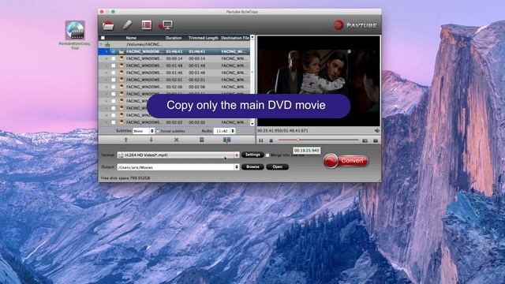Collapse the /Volumes/FACING root row
The width and height of the screenshot is (505, 284).
[x=101, y=44]
